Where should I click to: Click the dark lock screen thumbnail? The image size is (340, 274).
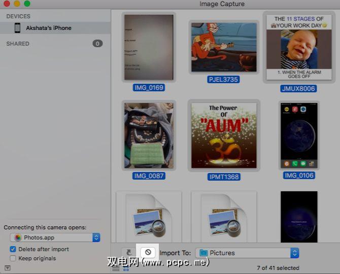(299, 217)
